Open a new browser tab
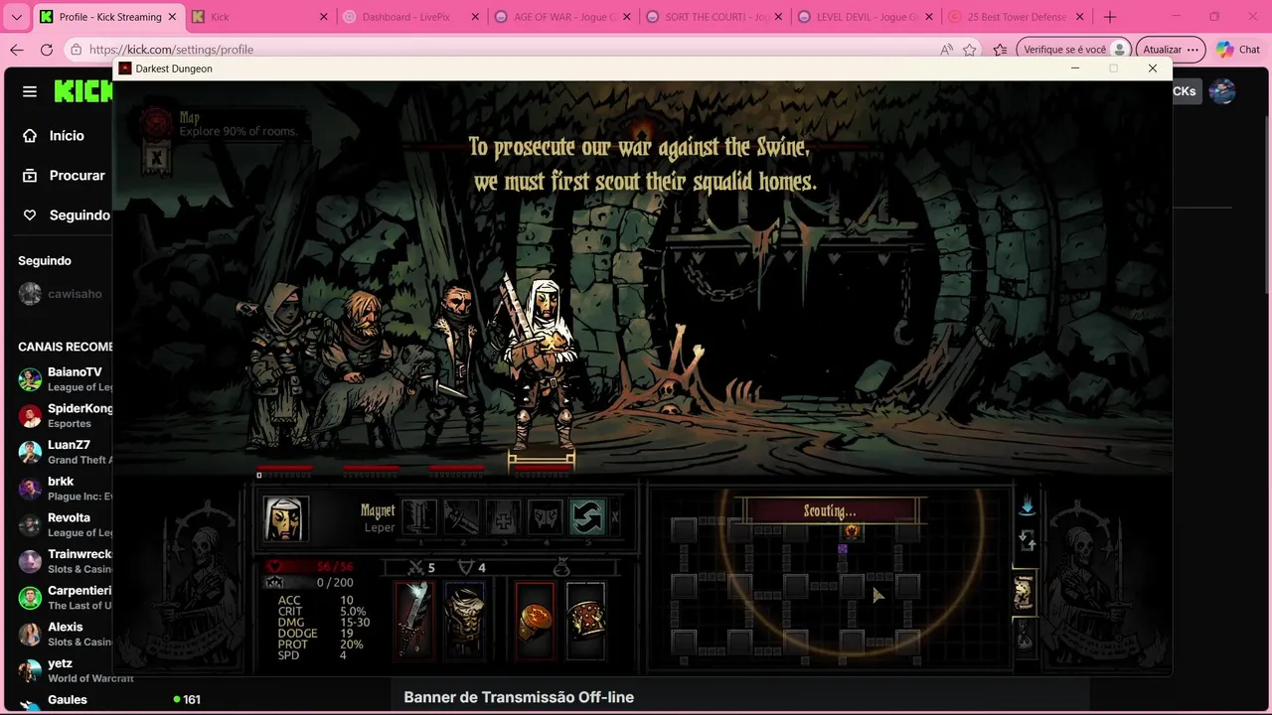This screenshot has width=1272, height=715. pos(1110,17)
